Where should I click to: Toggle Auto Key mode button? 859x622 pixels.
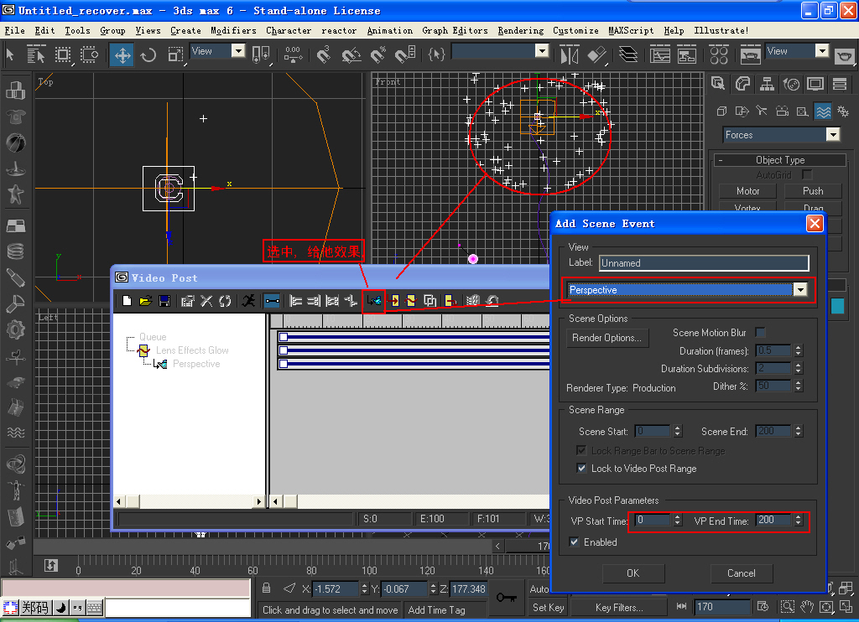point(539,588)
